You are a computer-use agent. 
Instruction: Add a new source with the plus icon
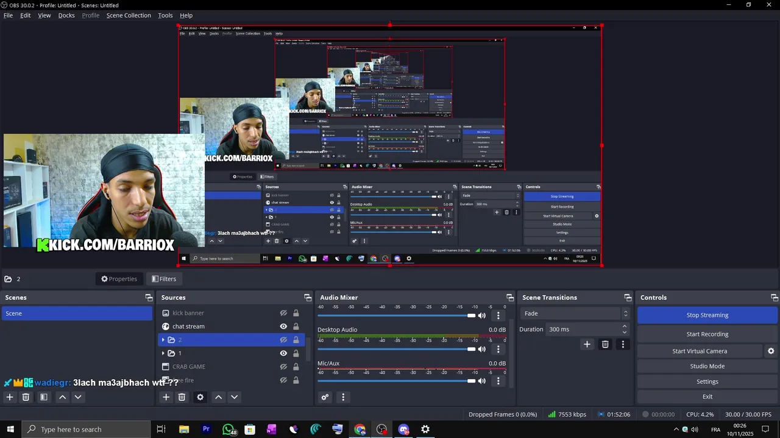tap(166, 397)
